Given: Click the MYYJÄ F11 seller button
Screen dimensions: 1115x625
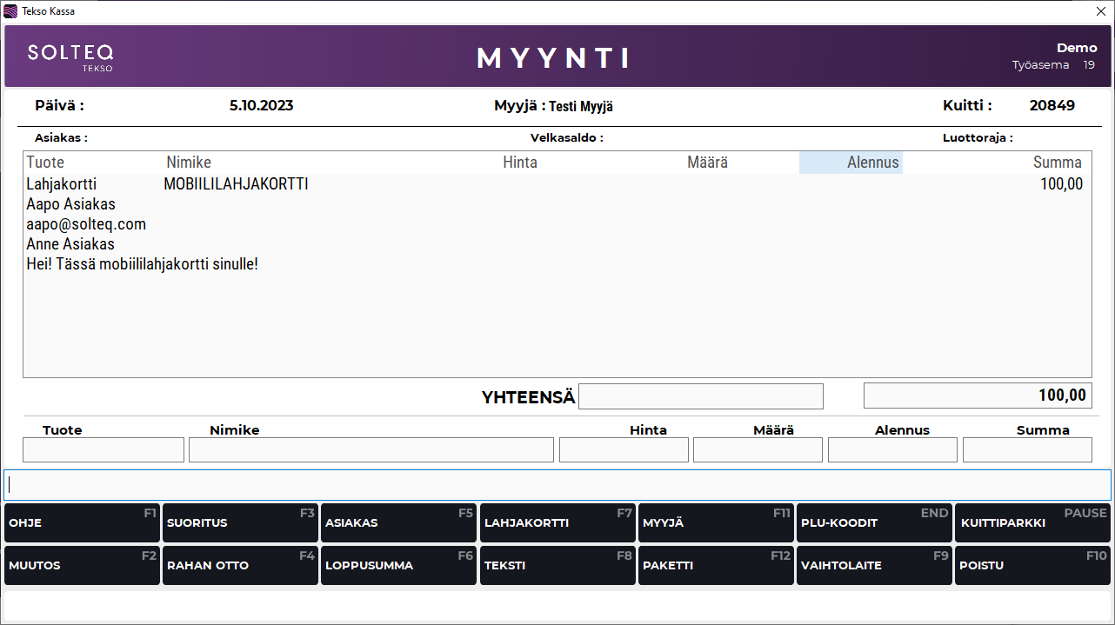Looking at the screenshot, I should click(x=715, y=523).
